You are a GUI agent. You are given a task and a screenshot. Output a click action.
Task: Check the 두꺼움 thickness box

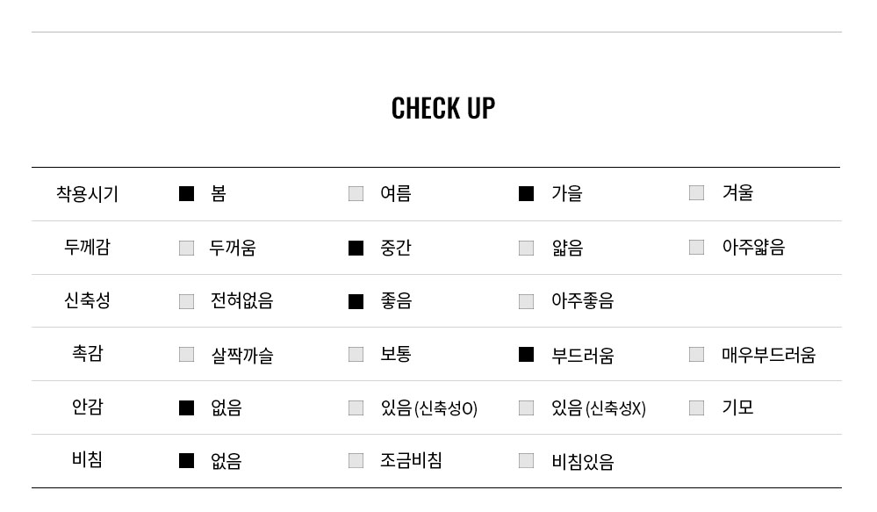(186, 248)
